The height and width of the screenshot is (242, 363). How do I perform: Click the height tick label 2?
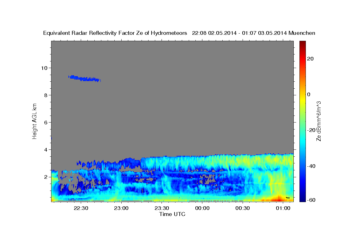click(x=46, y=177)
